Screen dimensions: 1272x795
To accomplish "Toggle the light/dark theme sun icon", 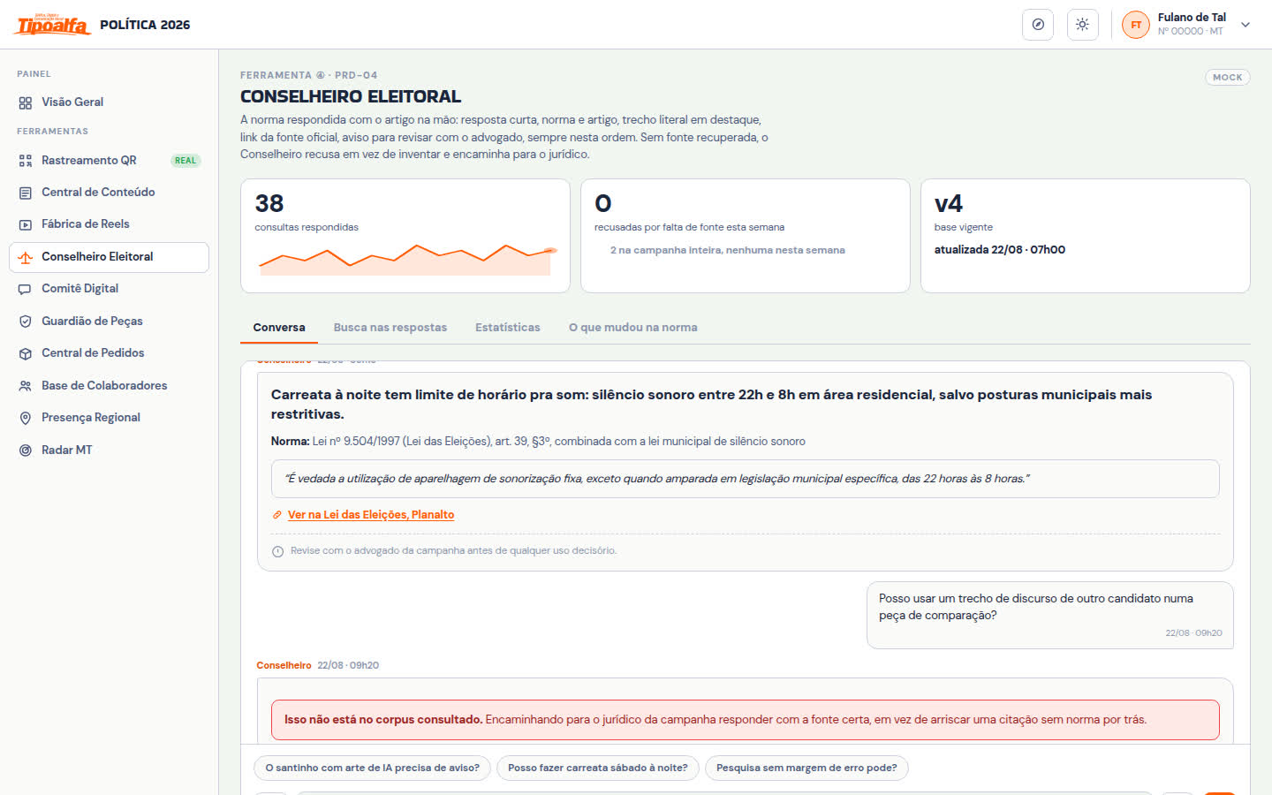I will [x=1082, y=25].
